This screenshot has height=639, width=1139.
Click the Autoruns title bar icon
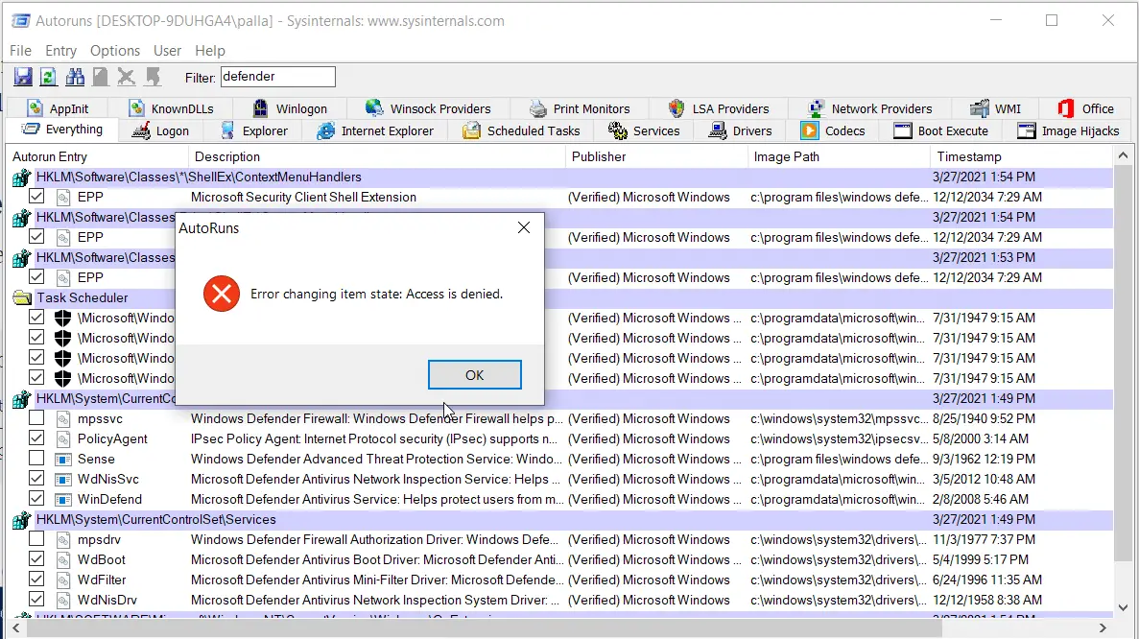[x=20, y=20]
